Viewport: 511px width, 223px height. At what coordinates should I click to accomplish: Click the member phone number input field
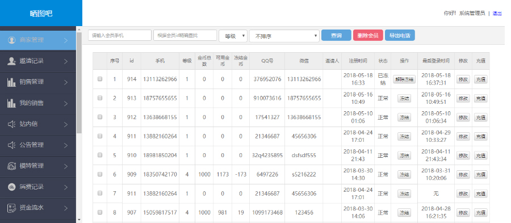tap(120, 36)
